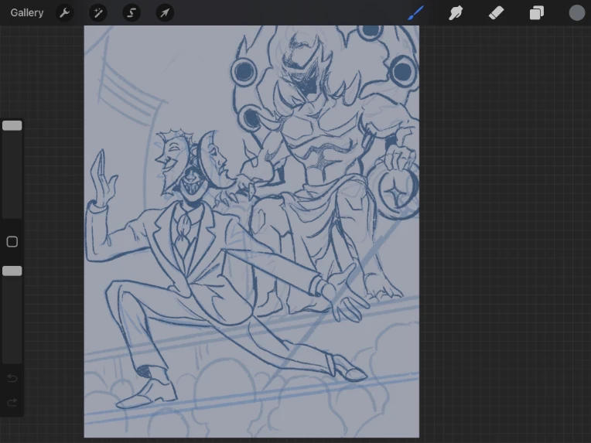The image size is (591, 443).
Task: Activate the Transform arrow tool
Action: 165,13
